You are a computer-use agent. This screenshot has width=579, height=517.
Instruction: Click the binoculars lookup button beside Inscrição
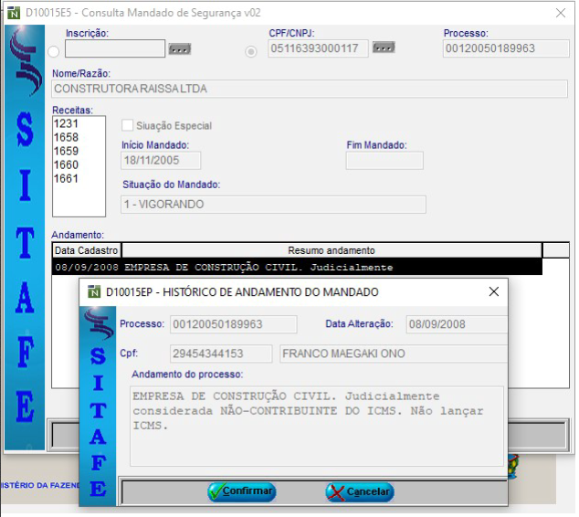pyautogui.click(x=180, y=49)
